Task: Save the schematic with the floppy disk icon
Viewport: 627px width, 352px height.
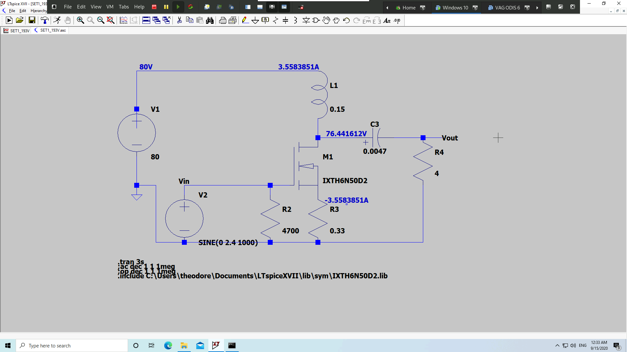Action: pos(32,21)
